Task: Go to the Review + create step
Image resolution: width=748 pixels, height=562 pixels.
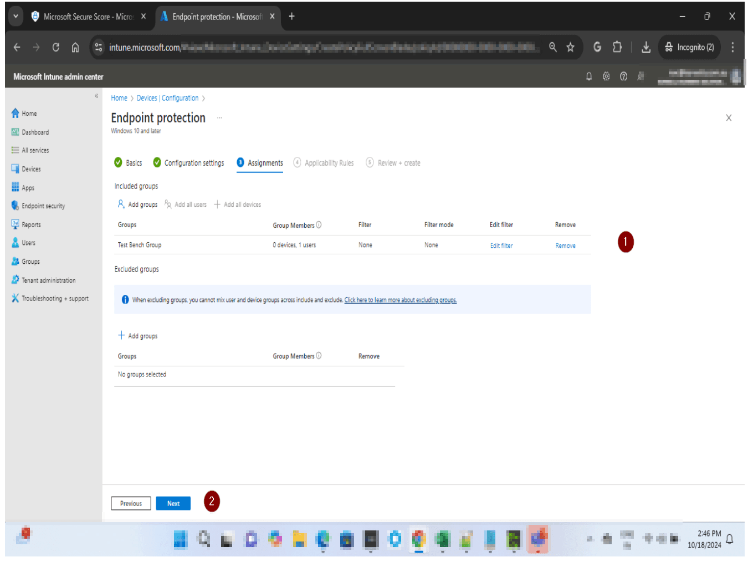Action: tap(393, 163)
